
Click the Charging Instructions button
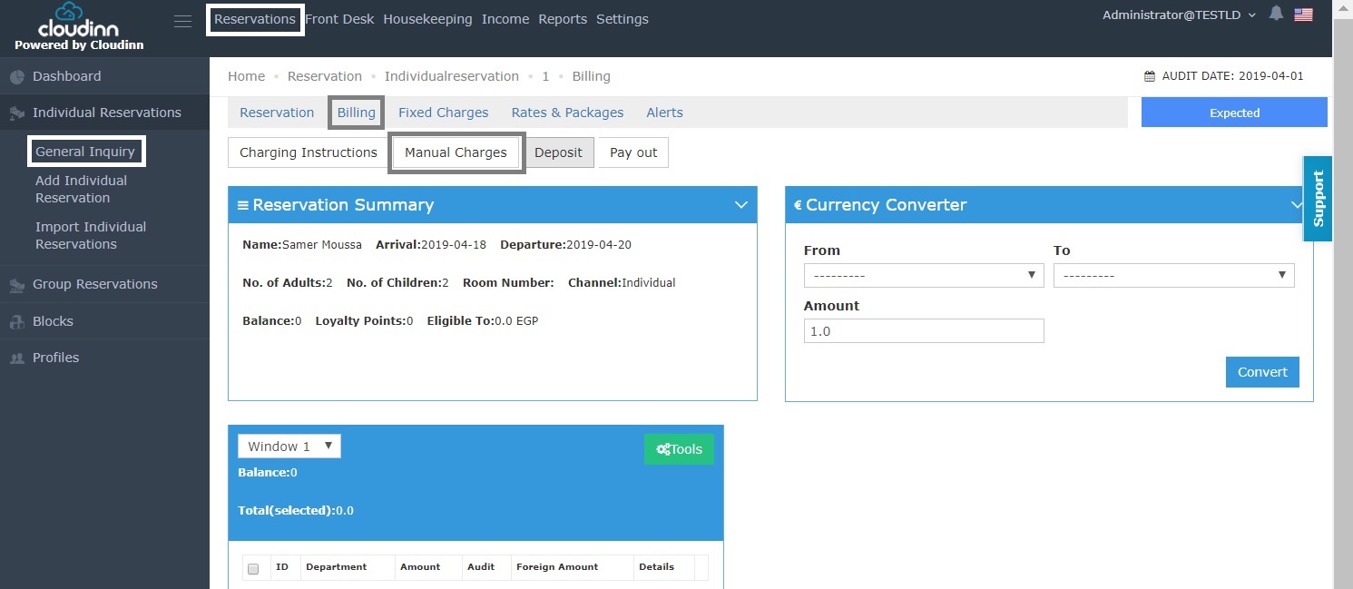coord(309,152)
